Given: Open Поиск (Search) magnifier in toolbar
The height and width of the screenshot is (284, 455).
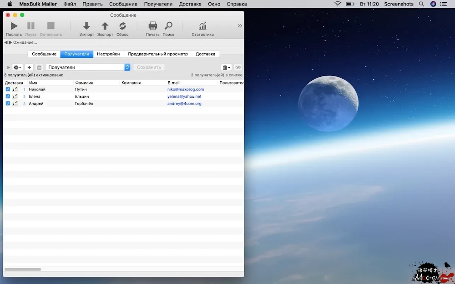Looking at the screenshot, I should [168, 26].
